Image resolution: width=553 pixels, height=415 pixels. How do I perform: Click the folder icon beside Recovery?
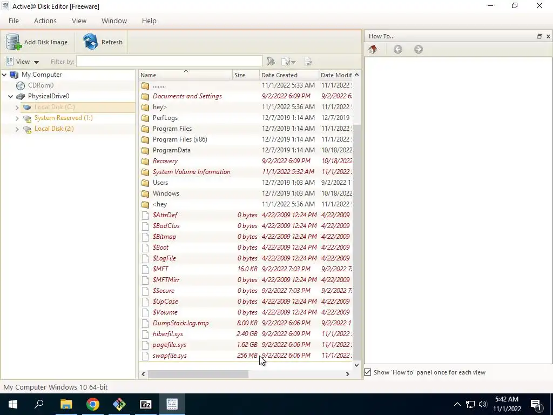pos(145,161)
